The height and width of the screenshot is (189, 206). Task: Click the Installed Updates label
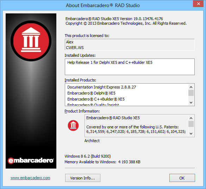tap(80, 55)
